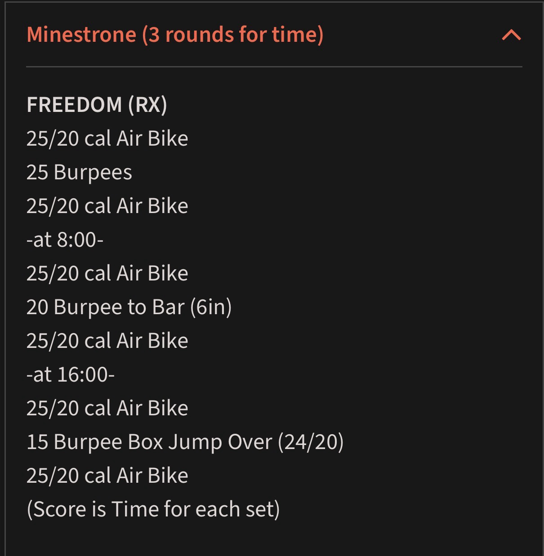544x556 pixels.
Task: Collapse the Minestrone section with the chevron
Action: [x=511, y=35]
